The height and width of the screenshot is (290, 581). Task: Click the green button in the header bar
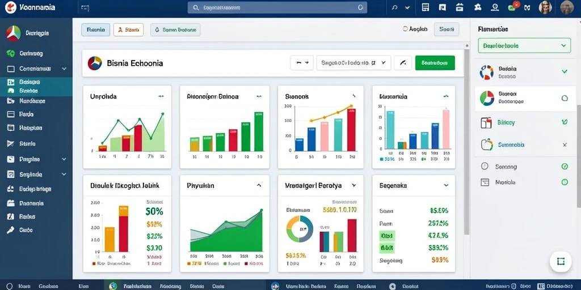tap(435, 63)
